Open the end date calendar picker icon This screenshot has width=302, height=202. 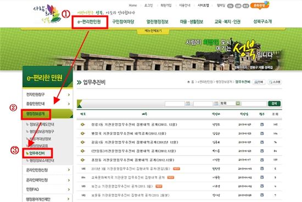coord(216,104)
